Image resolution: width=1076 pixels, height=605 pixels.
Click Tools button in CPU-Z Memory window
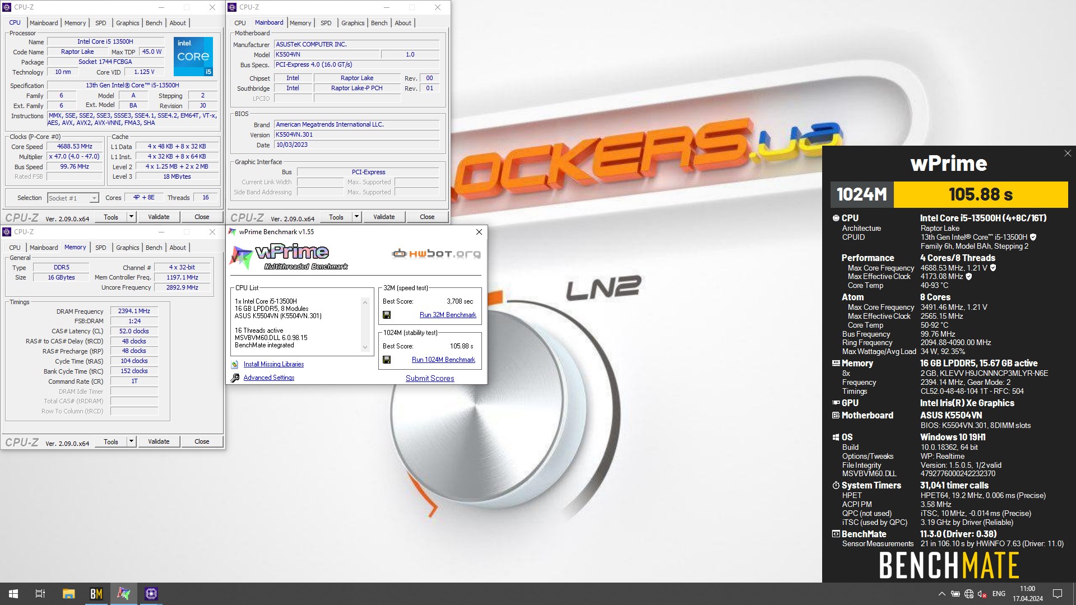[111, 441]
